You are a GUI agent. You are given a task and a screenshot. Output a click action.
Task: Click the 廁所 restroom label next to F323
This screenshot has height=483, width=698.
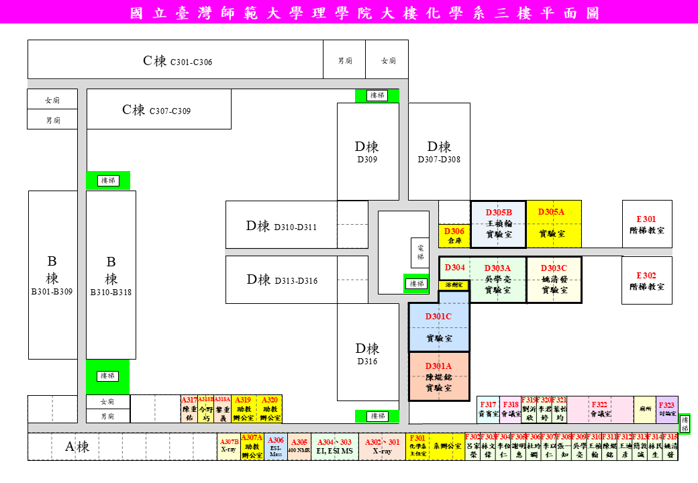coord(645,409)
